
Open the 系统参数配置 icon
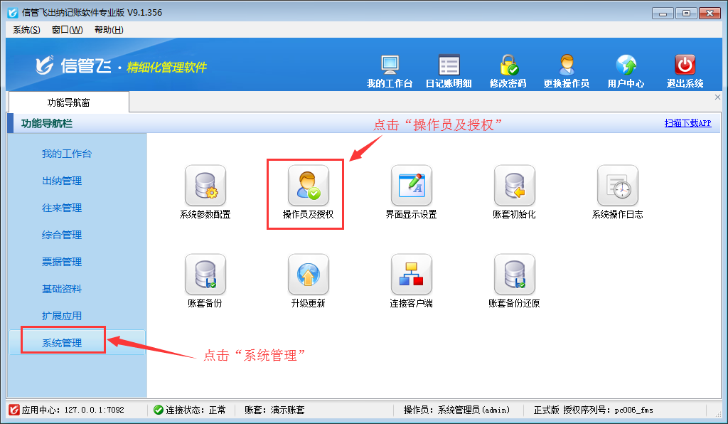pos(205,186)
